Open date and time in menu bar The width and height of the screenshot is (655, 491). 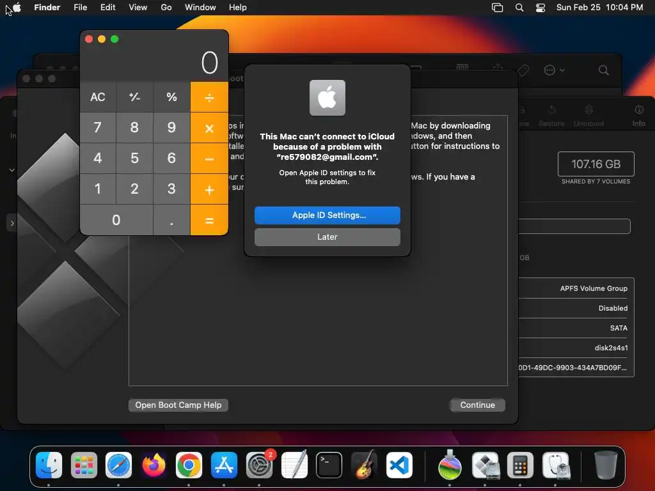click(x=599, y=8)
